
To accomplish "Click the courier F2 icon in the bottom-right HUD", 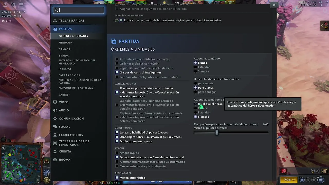I will click(x=302, y=180).
